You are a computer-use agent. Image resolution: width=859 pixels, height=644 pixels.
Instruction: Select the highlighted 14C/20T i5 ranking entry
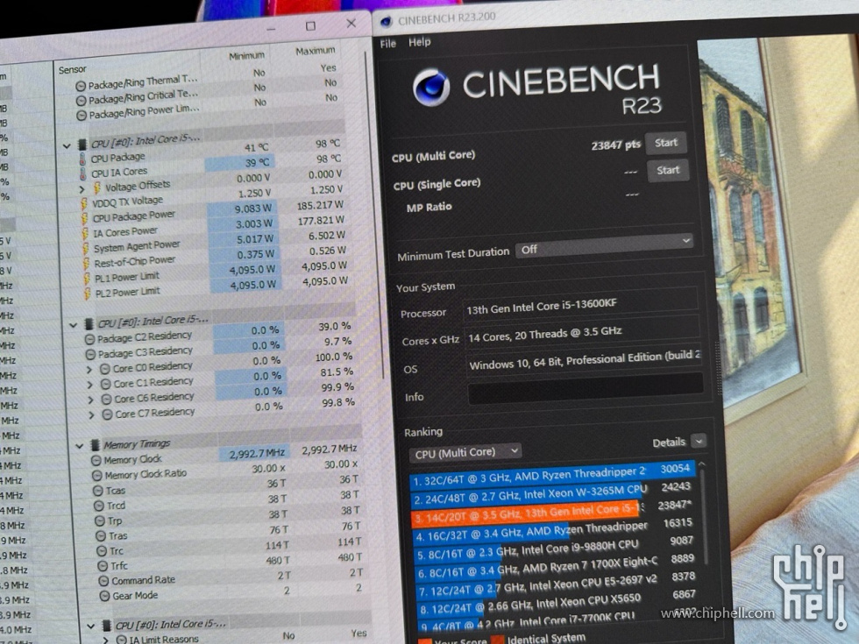point(551,512)
